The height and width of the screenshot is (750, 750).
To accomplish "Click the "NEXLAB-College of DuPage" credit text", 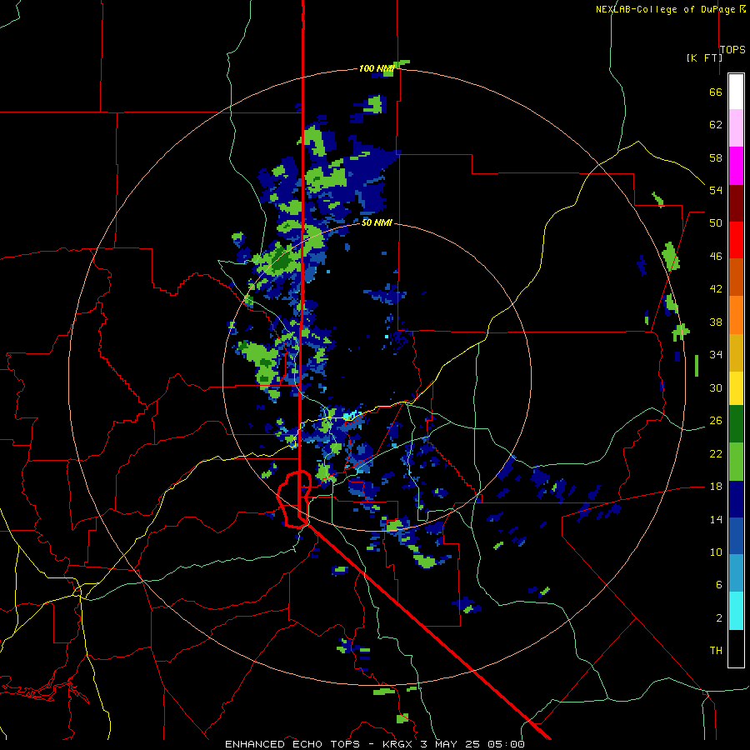I will coord(665,9).
